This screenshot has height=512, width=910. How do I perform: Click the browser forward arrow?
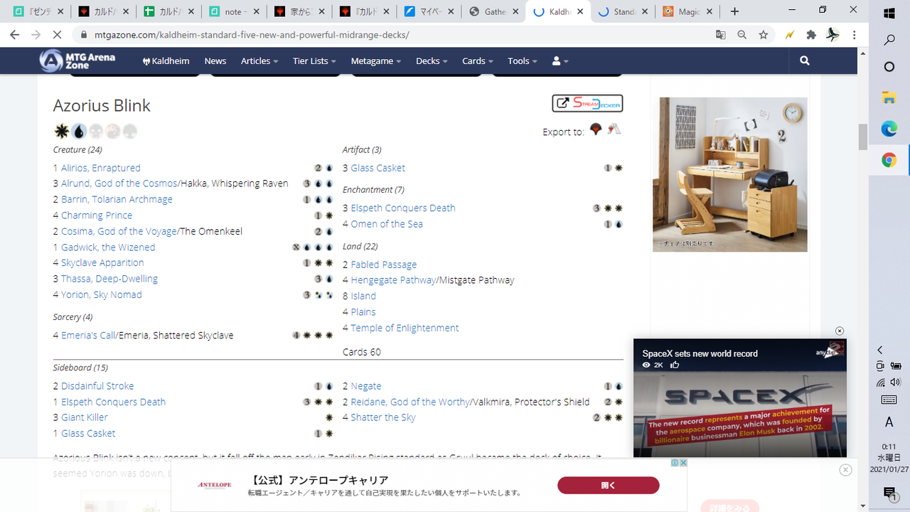37,34
